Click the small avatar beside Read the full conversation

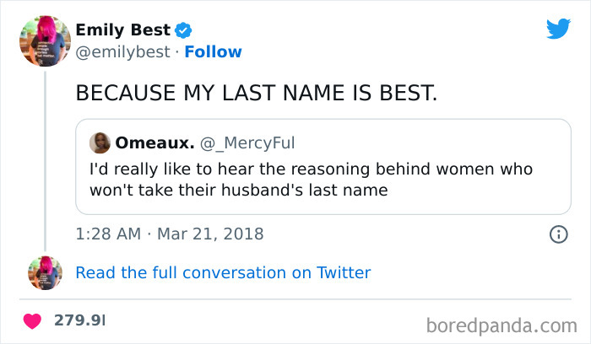(x=44, y=272)
